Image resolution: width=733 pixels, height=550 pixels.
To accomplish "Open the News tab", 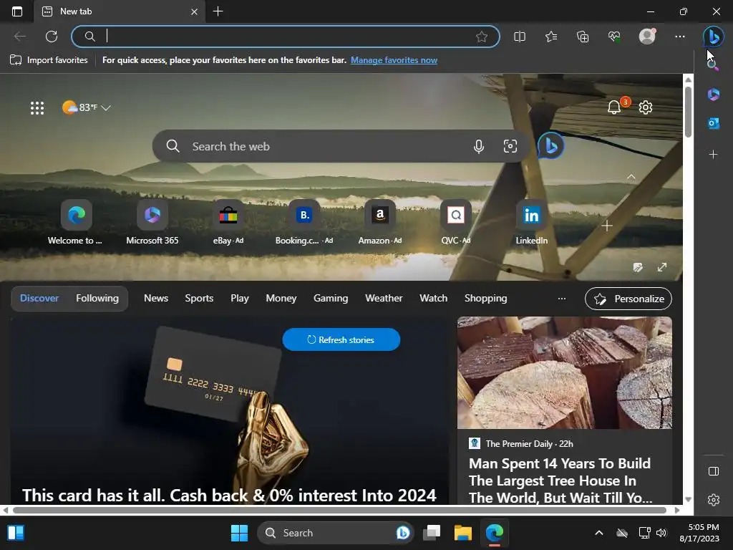I will point(156,299).
